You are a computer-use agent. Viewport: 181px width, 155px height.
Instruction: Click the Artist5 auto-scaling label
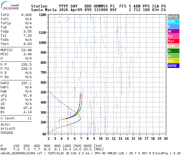(x=8, y=128)
